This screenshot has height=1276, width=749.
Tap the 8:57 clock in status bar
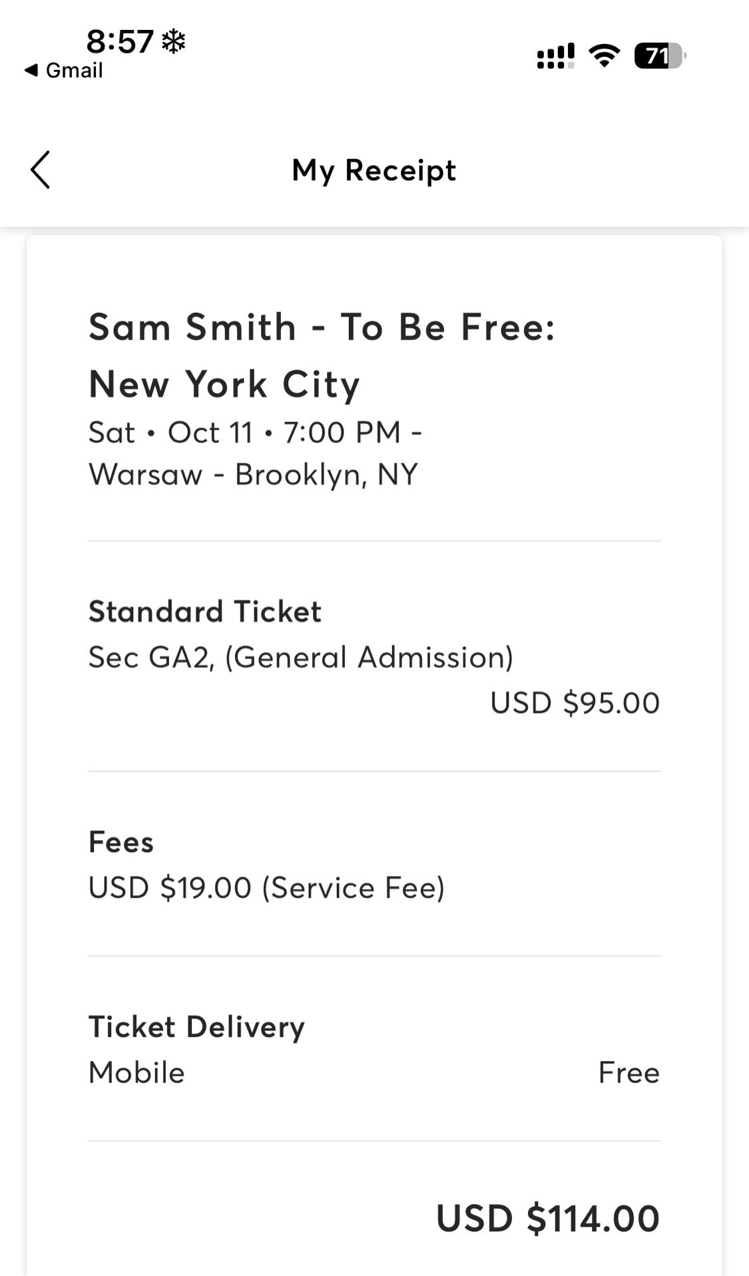coord(120,41)
